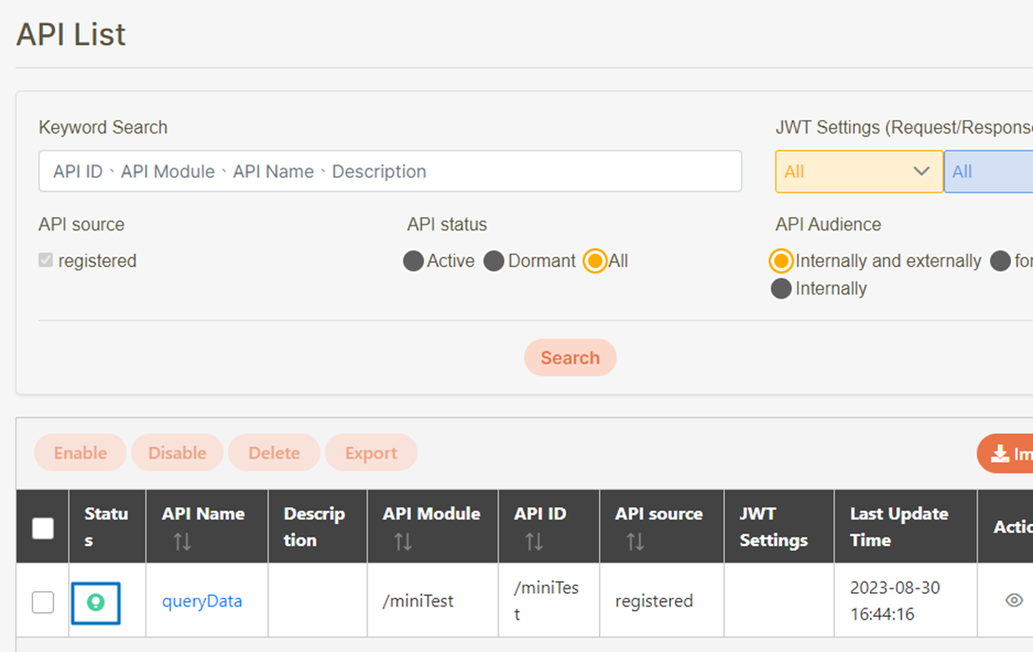The height and width of the screenshot is (652, 1033).
Task: Check the queryData row checkbox
Action: (43, 602)
